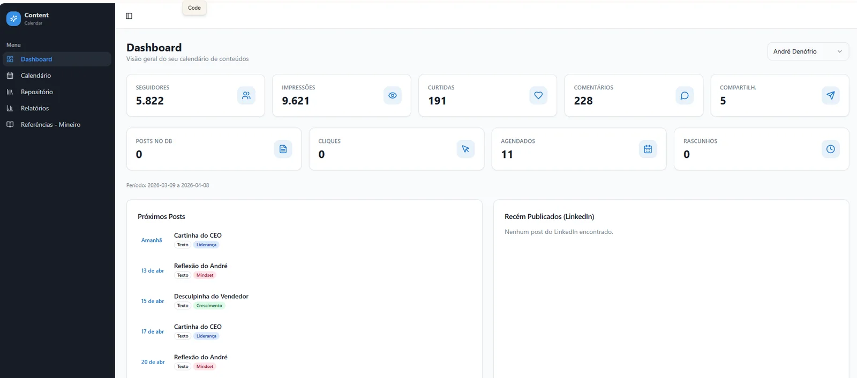The width and height of the screenshot is (857, 378).
Task: Click the Impressões value 9.621
Action: point(296,101)
